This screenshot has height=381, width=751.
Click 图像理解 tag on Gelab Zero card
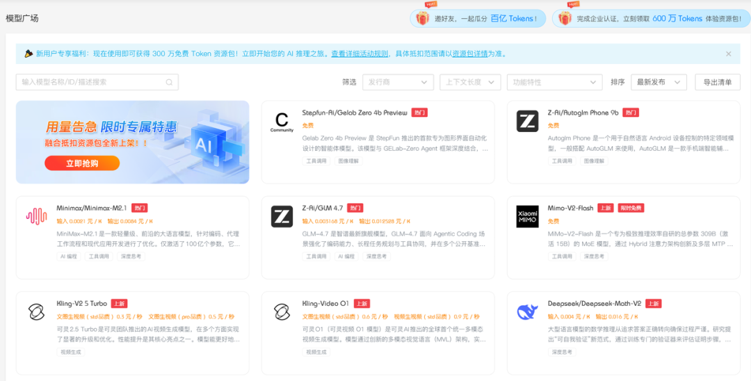point(348,161)
